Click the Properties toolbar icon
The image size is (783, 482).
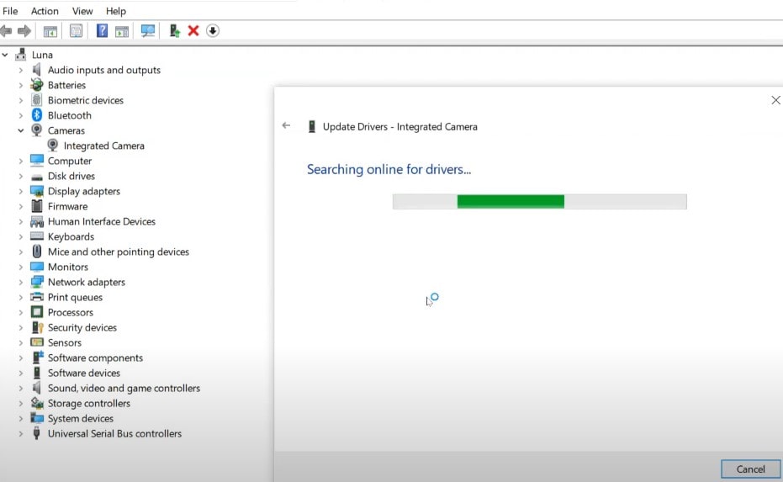click(77, 31)
